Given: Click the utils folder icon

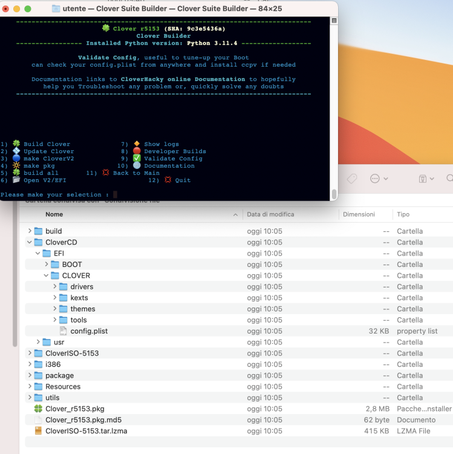Looking at the screenshot, I should 38,398.
